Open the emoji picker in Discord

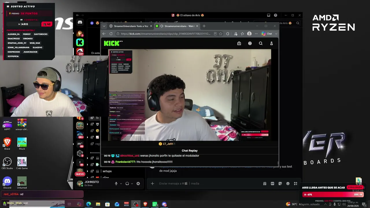click(x=288, y=183)
